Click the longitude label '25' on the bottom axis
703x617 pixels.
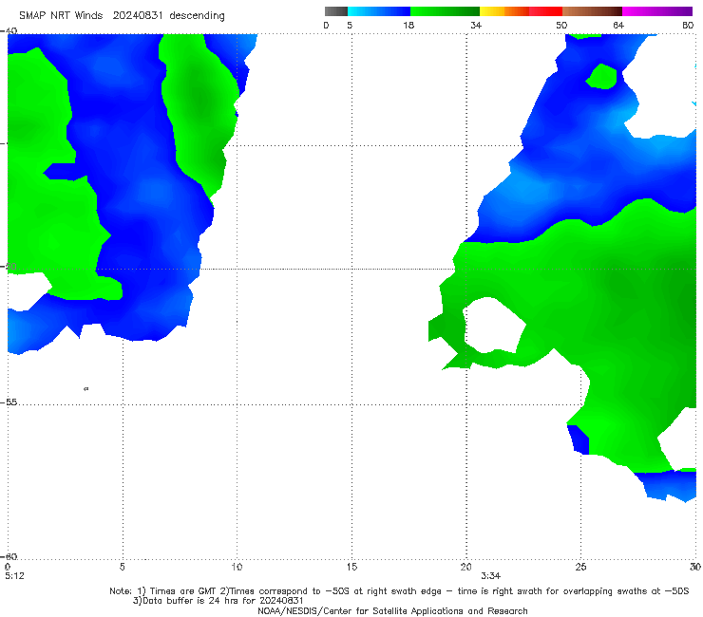pyautogui.click(x=580, y=567)
